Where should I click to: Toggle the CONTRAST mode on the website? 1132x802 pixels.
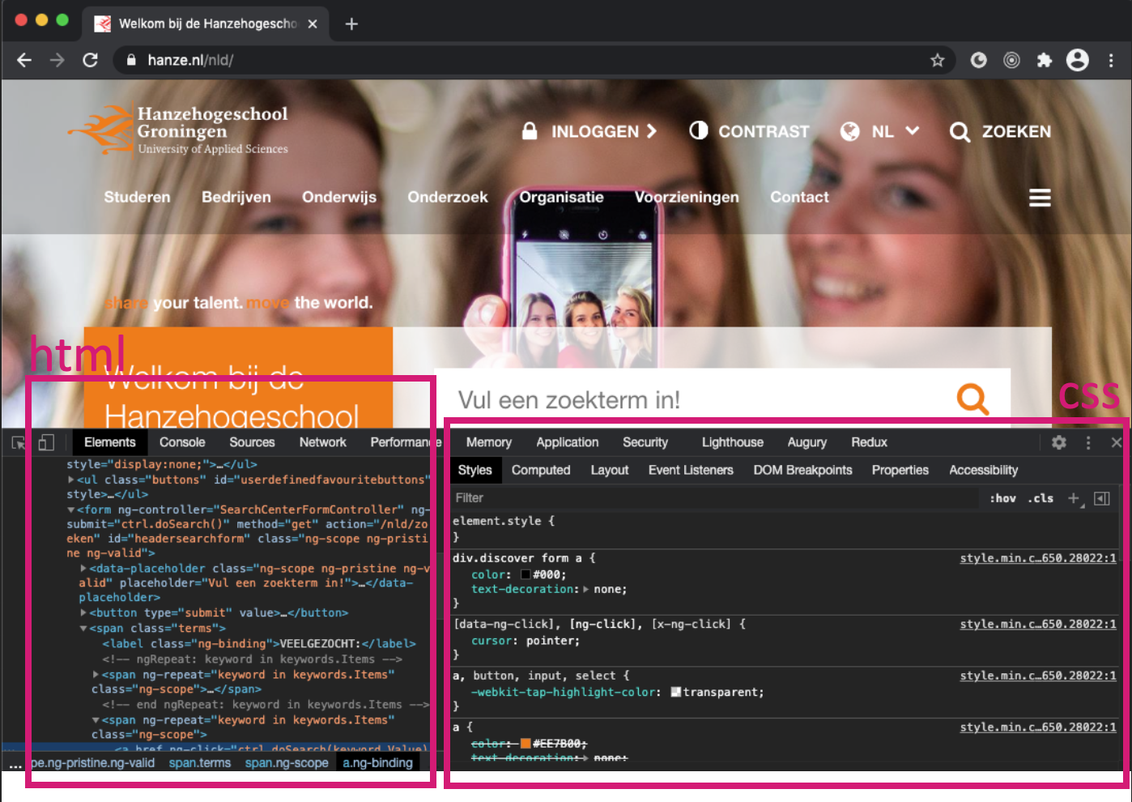pos(749,131)
